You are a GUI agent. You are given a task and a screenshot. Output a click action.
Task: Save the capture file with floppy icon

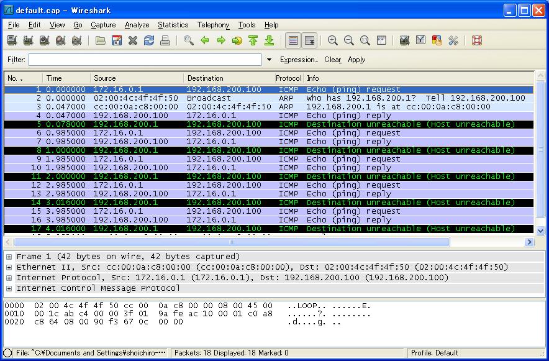[x=117, y=40]
